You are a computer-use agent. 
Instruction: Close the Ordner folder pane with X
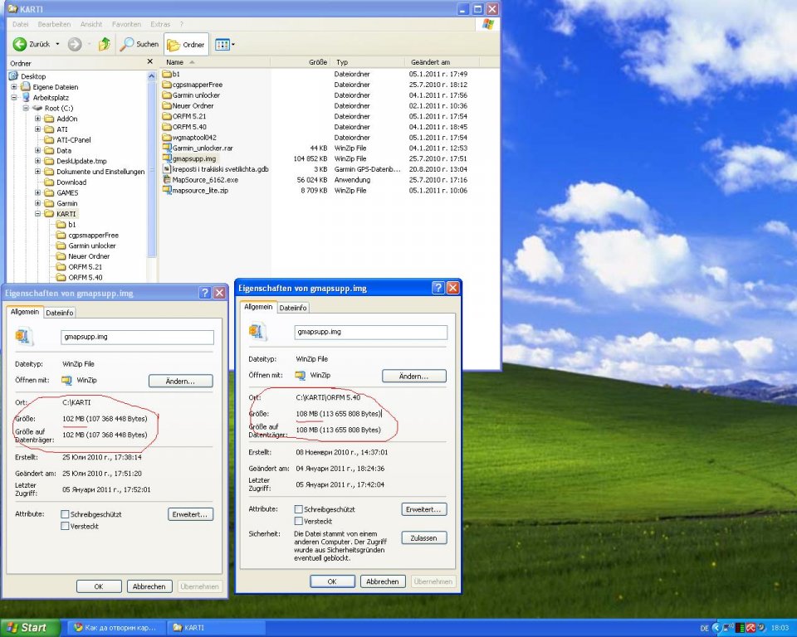pos(150,62)
